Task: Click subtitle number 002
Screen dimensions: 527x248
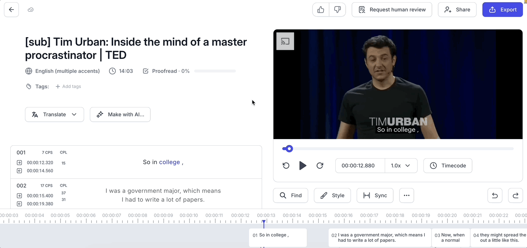Action: point(21,186)
